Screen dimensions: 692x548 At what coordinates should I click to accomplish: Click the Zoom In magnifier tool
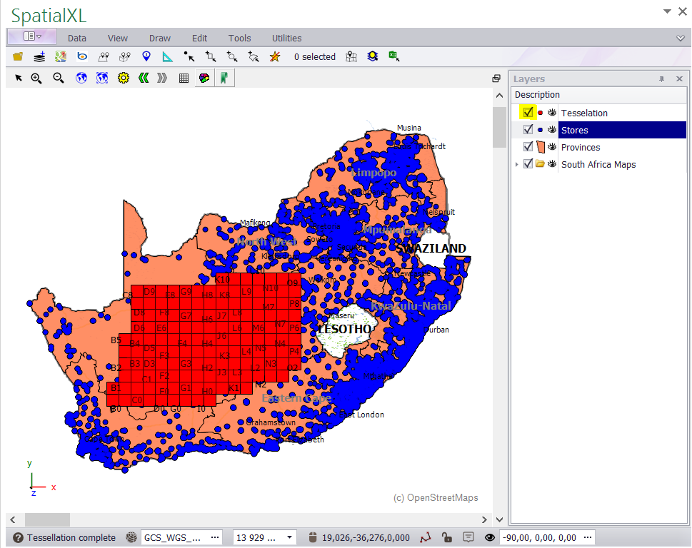point(36,78)
